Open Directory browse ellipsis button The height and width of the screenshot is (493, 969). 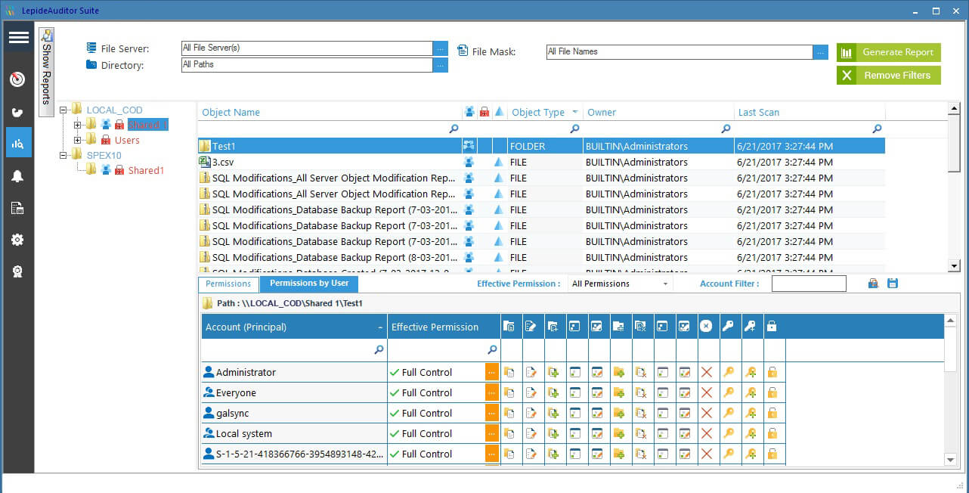[440, 65]
